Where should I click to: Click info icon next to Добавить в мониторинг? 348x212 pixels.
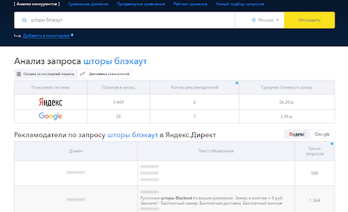click(x=72, y=35)
